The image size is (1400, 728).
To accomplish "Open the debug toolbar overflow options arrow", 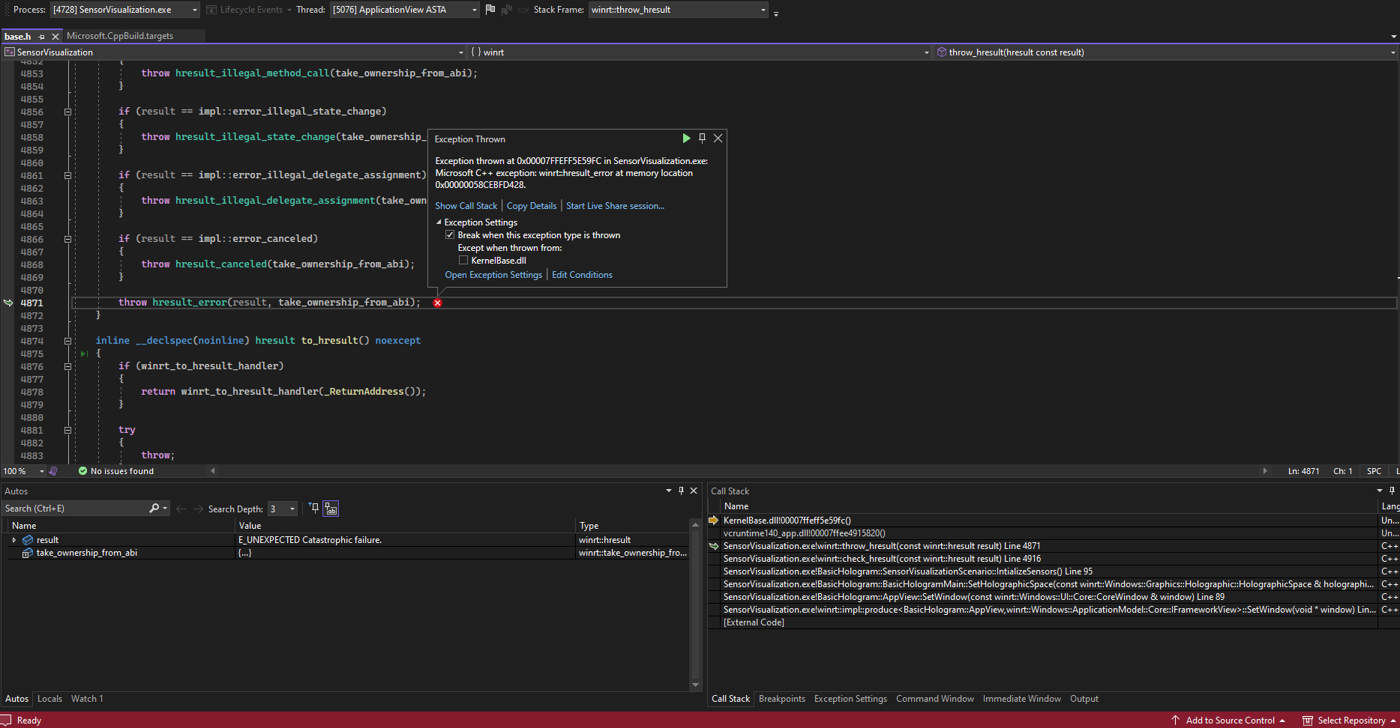I will [x=776, y=13].
